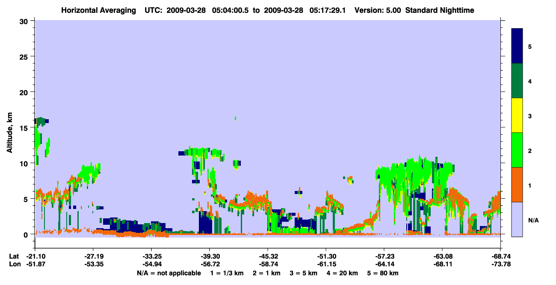This screenshot has height=285, width=556.
Task: Click the orange colorbar segment labeled 1
Action: pos(517,185)
